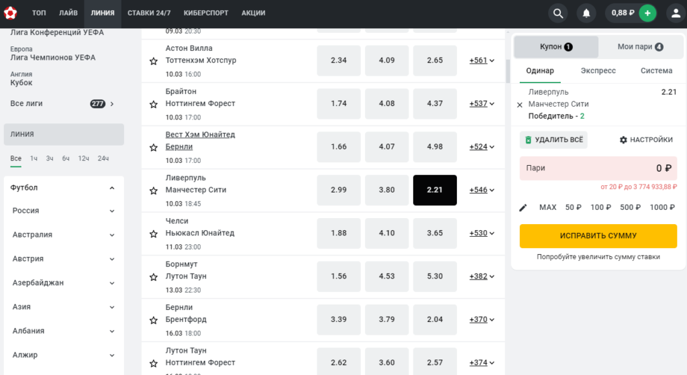This screenshot has height=375, width=687.
Task: Favorite the Бернли – Брентфорд match
Action: (x=154, y=320)
